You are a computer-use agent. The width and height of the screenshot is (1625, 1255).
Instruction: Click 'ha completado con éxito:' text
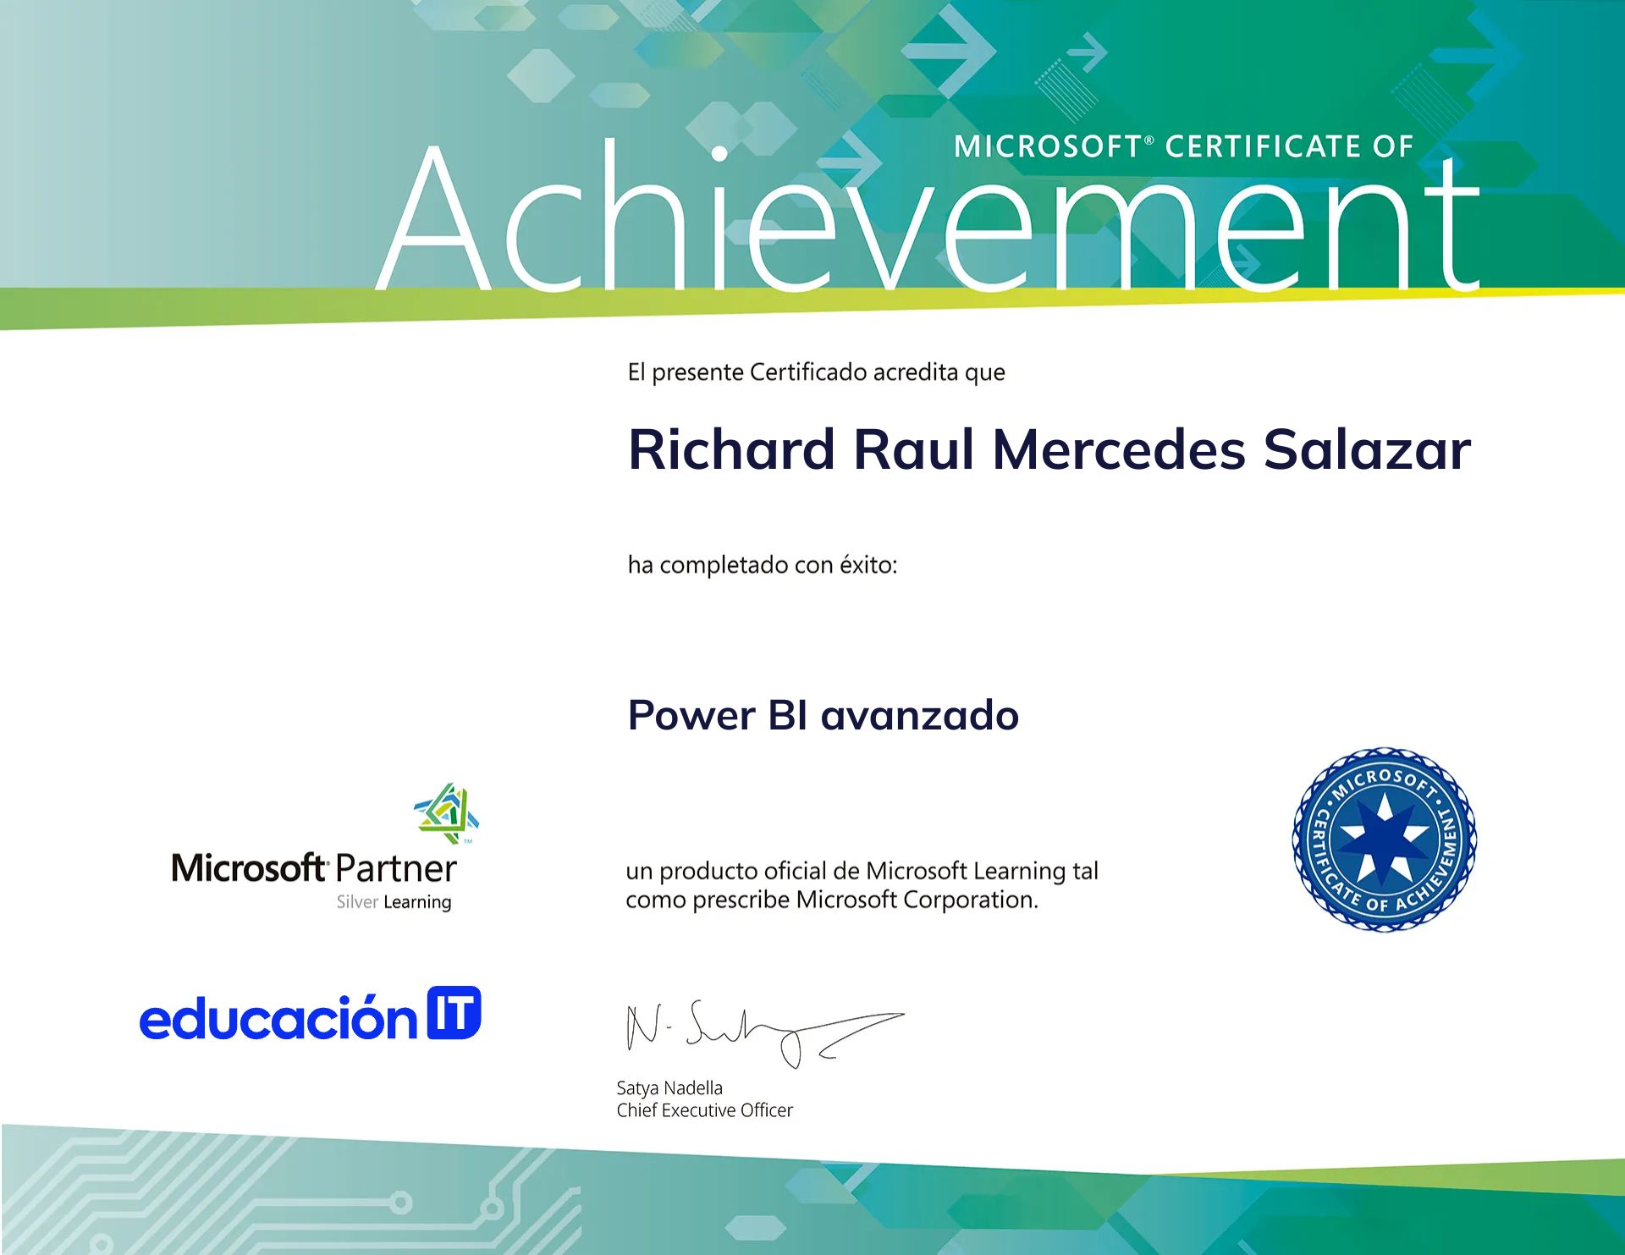point(762,564)
